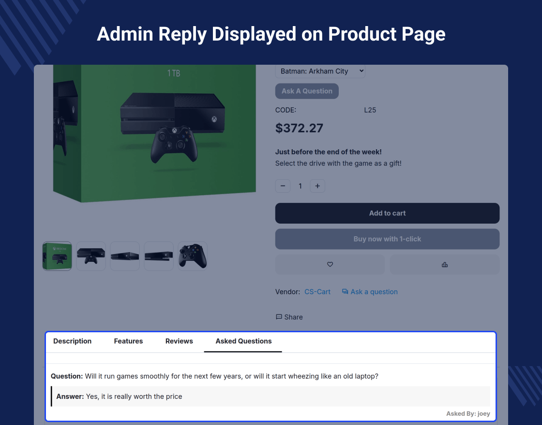Click the Add to cart button
Screen dimensions: 542x425
[387, 213]
